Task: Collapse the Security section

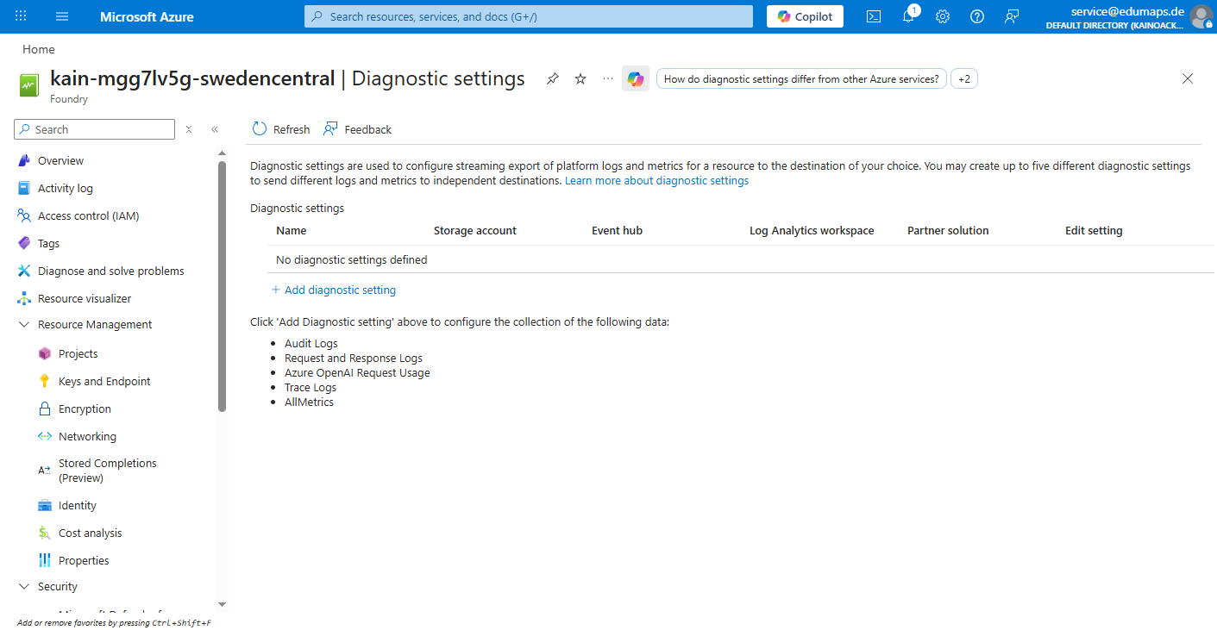Action: [x=23, y=587]
